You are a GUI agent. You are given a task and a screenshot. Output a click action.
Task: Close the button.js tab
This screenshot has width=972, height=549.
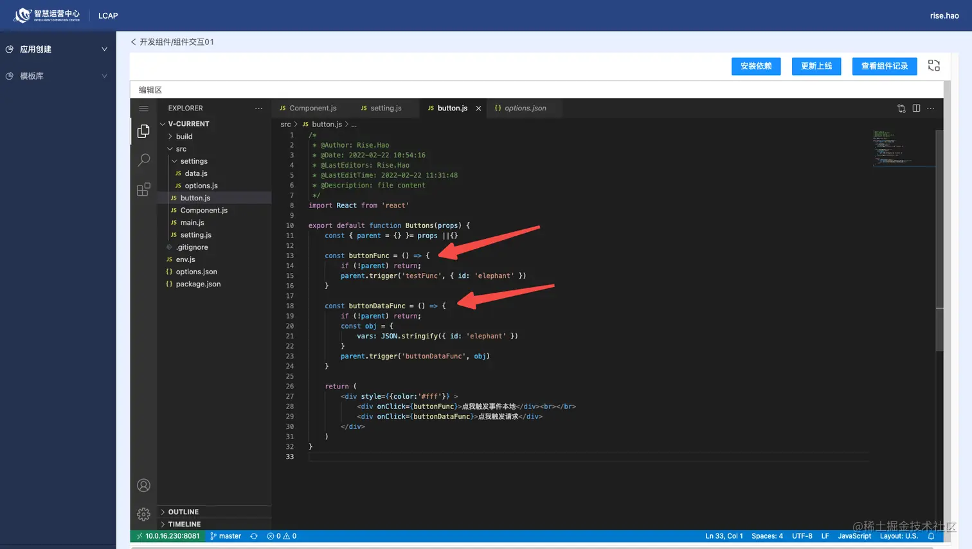click(x=478, y=109)
